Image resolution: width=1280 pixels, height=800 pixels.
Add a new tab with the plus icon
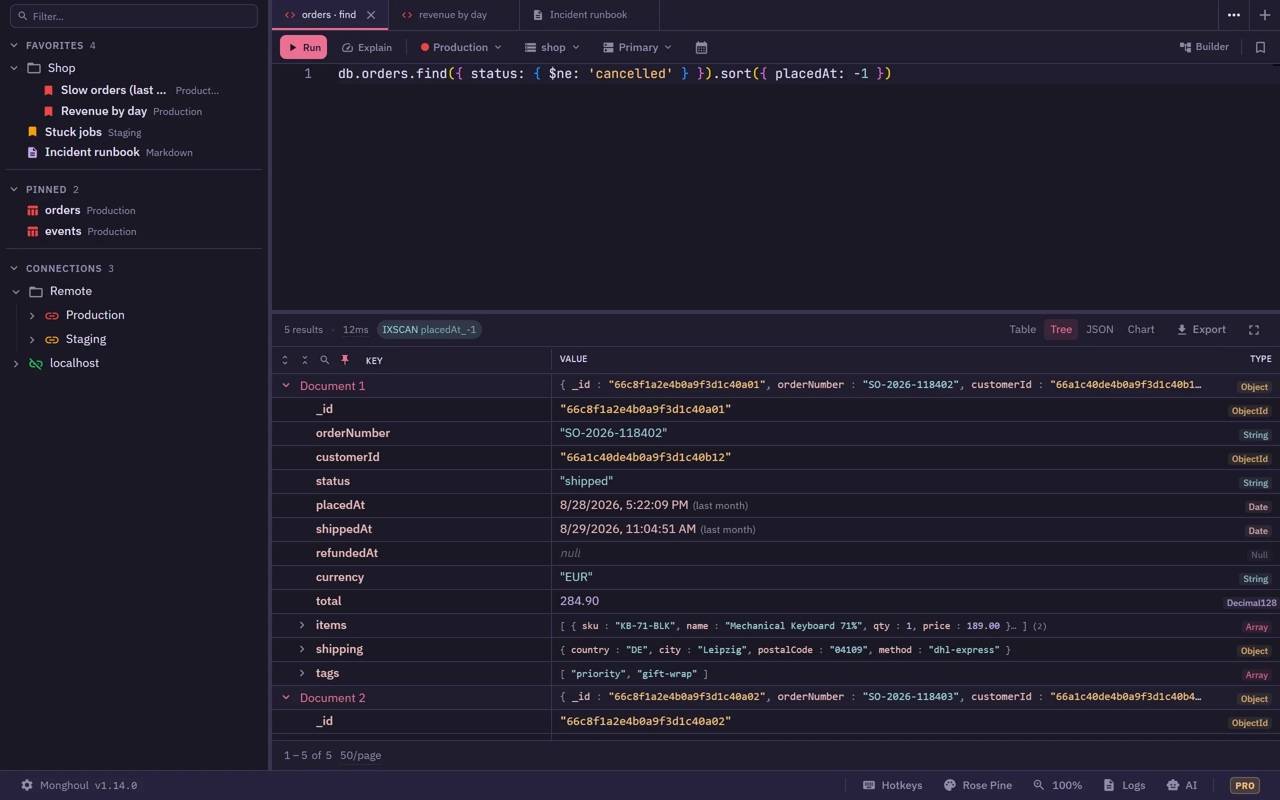pos(1264,15)
